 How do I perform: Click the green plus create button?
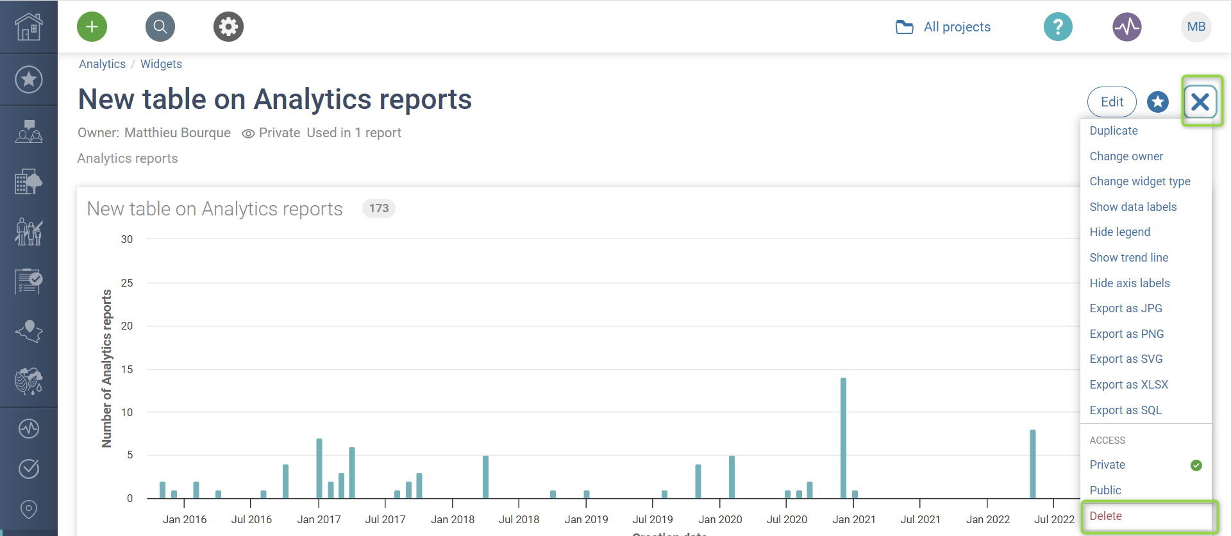point(92,27)
